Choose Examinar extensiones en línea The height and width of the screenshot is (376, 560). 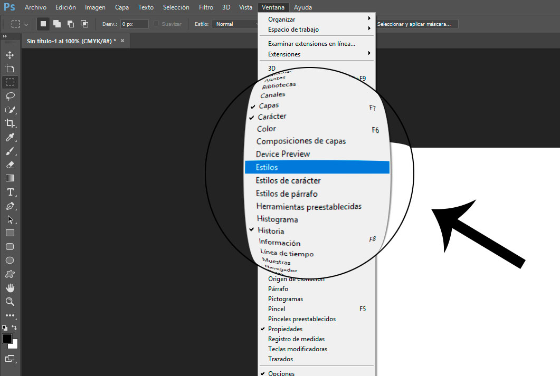tap(317, 44)
